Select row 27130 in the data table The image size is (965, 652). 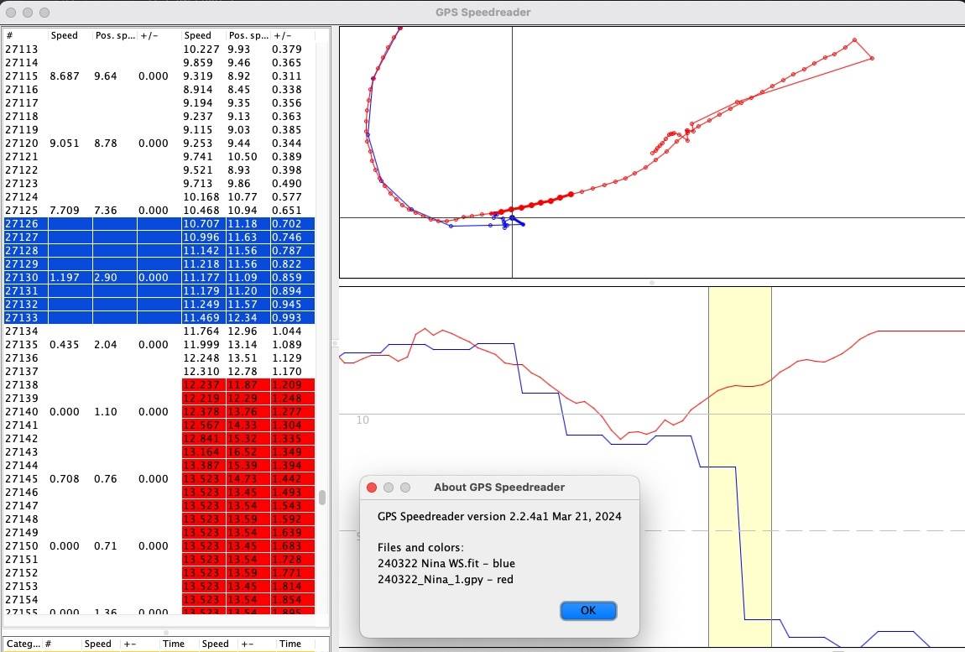[25, 278]
